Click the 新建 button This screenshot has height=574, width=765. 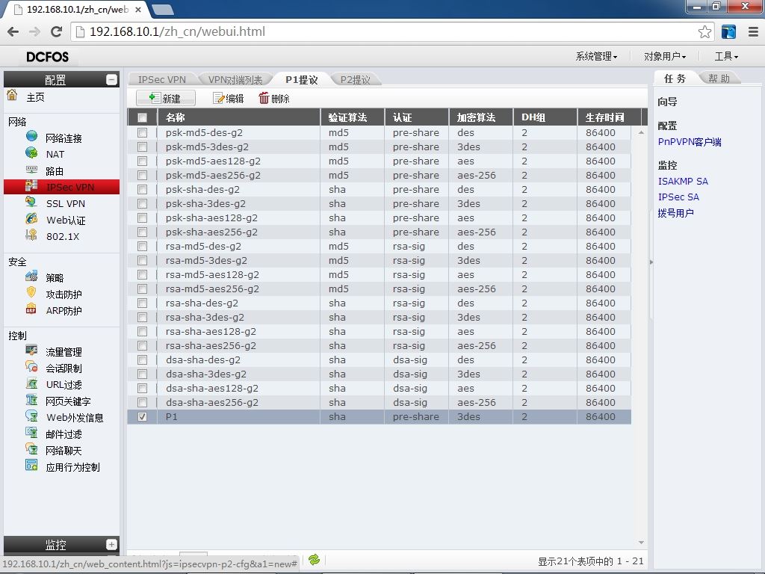click(x=166, y=99)
